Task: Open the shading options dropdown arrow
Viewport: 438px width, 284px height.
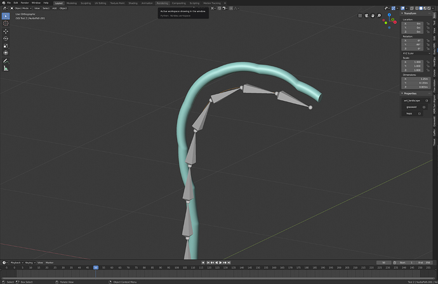Action: [433, 8]
